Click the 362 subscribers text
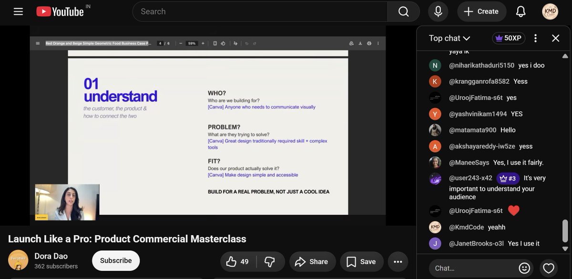The image size is (572, 279). click(x=56, y=266)
